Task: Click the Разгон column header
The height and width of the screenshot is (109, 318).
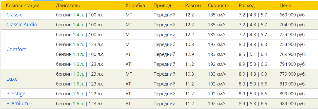Action: tap(193, 5)
